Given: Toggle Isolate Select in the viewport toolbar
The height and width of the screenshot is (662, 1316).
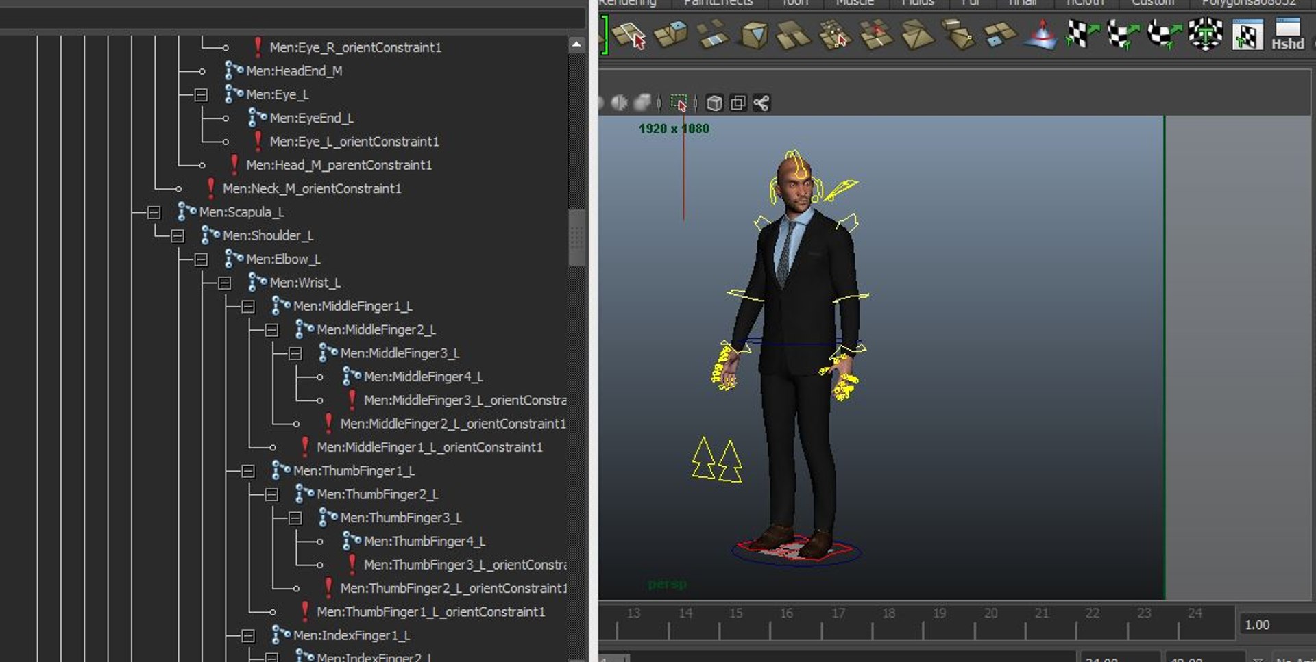Looking at the screenshot, I should tap(679, 103).
